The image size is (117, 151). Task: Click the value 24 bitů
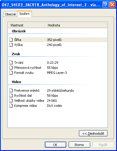pos(52,101)
